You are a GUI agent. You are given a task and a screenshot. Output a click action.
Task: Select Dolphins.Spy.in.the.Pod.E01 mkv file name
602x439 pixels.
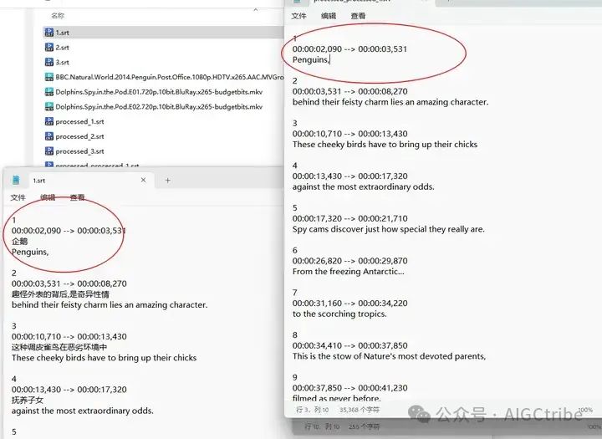[x=159, y=92]
